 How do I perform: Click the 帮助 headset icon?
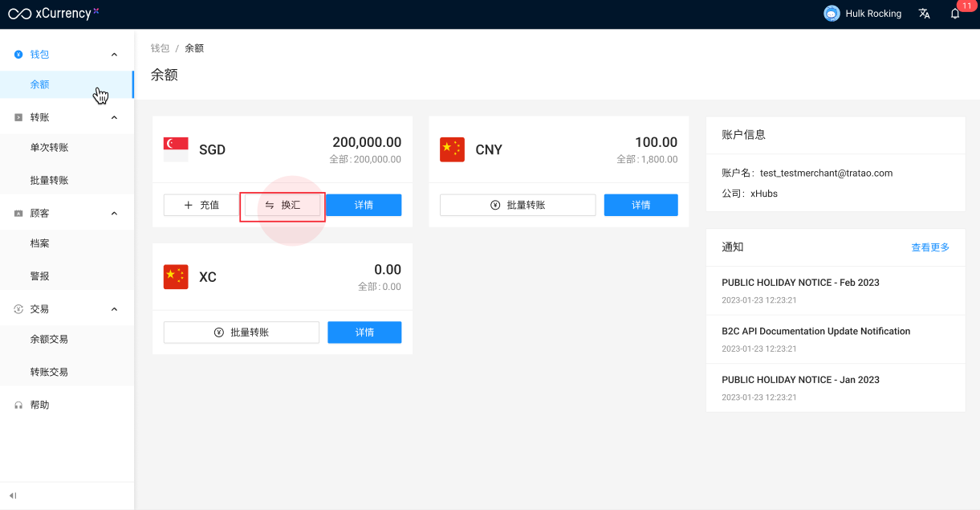[x=18, y=406]
